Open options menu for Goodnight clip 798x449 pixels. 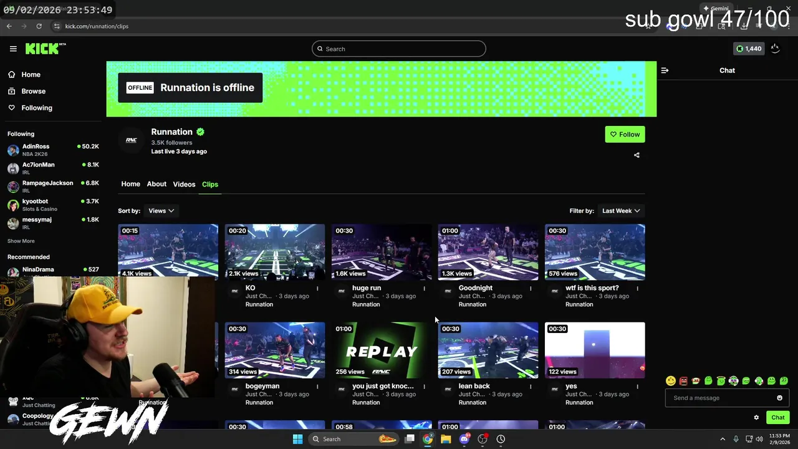(531, 288)
